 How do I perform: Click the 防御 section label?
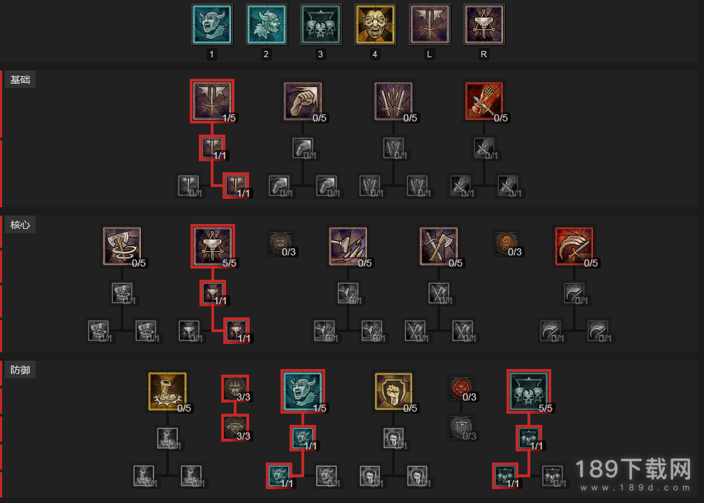(x=20, y=370)
